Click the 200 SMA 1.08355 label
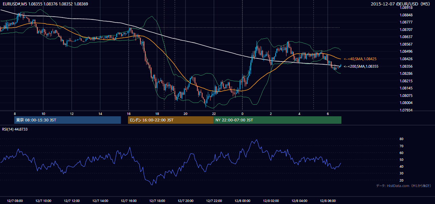This screenshot has height=204, width=435. (361, 66)
